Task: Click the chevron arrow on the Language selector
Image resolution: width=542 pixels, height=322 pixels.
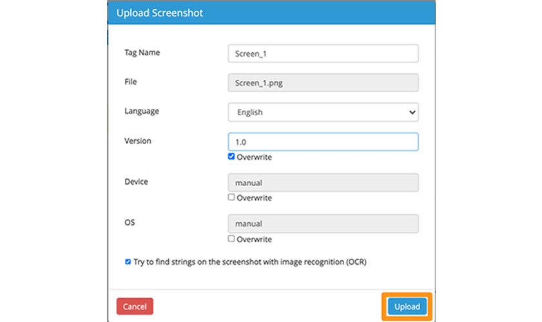Action: click(x=412, y=112)
